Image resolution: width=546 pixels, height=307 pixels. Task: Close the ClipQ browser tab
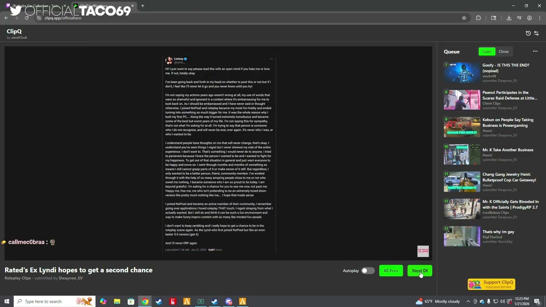pyautogui.click(x=132, y=6)
